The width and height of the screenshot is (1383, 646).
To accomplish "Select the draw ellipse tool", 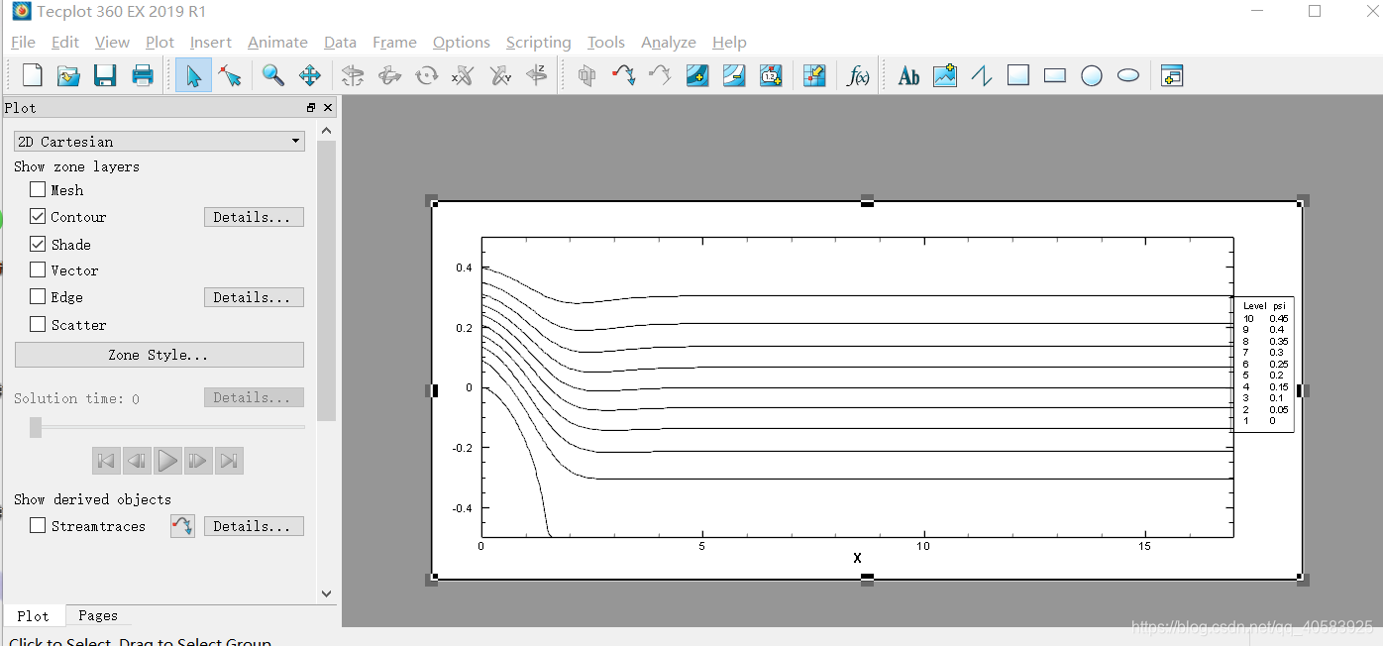I will coord(1128,75).
